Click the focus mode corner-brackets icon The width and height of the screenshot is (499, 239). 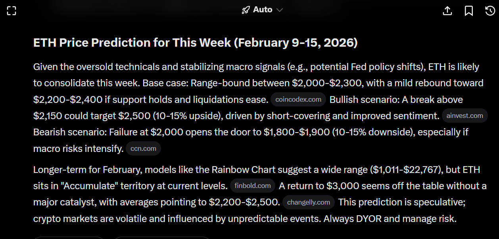pos(12,11)
